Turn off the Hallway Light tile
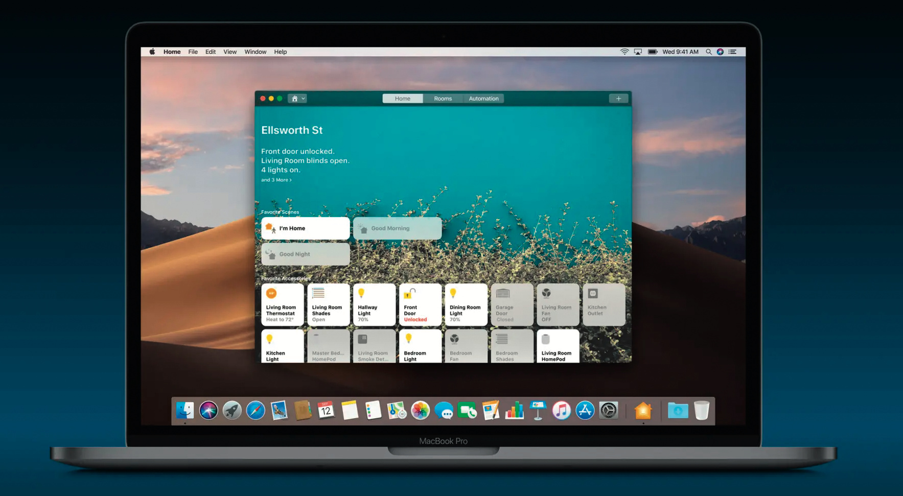Viewport: 903px width, 496px height. coord(374,305)
